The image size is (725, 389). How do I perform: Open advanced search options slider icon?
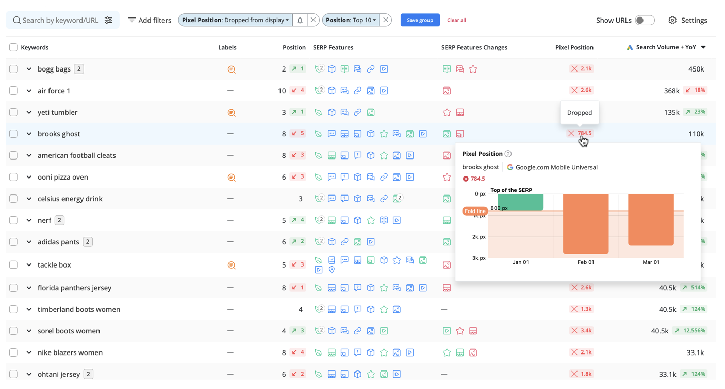click(x=108, y=20)
